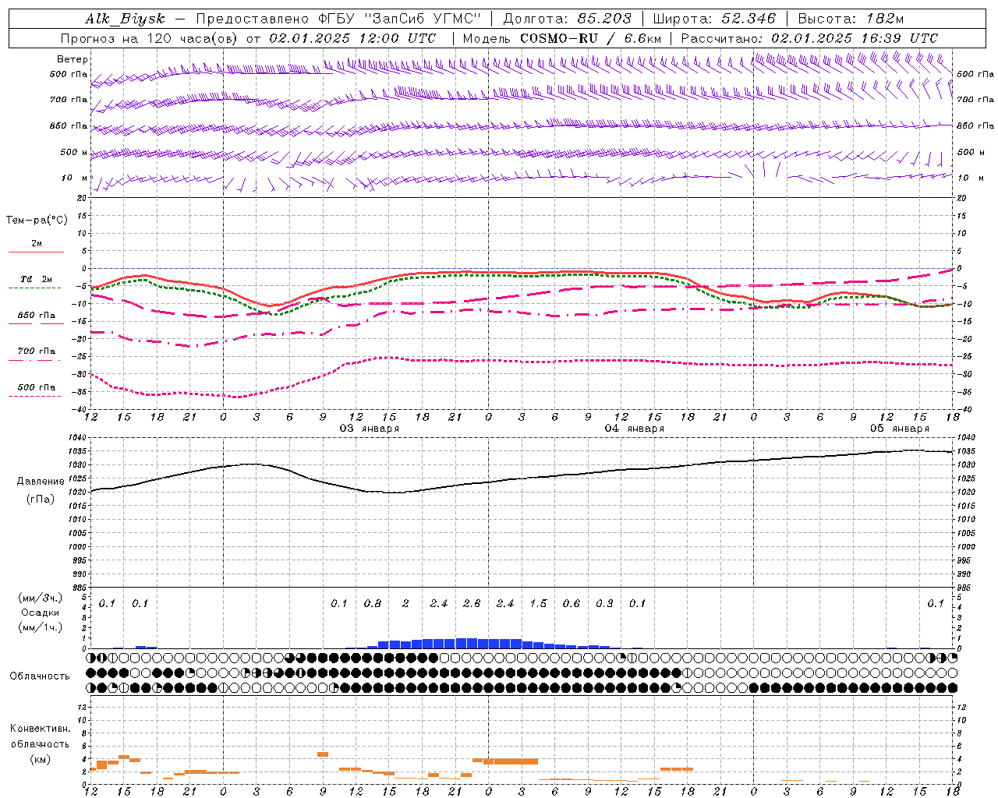This screenshot has height=798, width=998.
Task: Click the 3-hour precipitation value "2.6"
Action: [x=472, y=603]
